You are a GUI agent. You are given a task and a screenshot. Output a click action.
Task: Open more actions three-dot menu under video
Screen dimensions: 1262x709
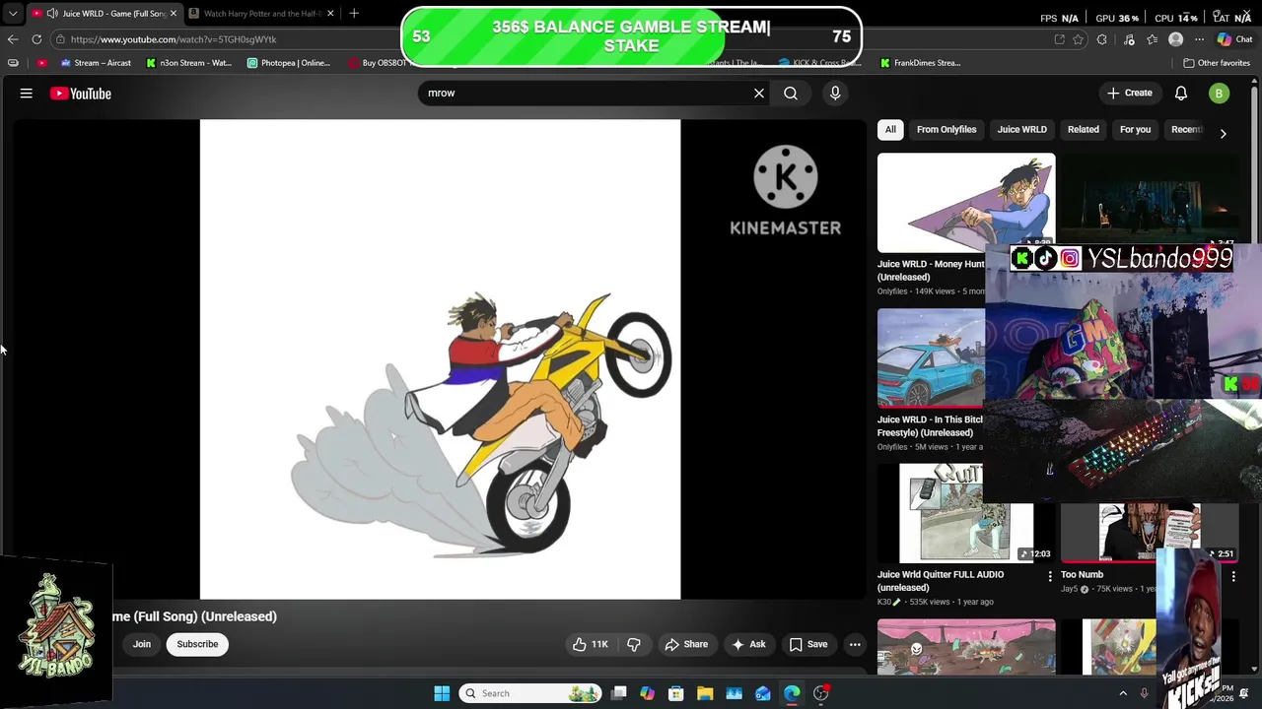855,644
